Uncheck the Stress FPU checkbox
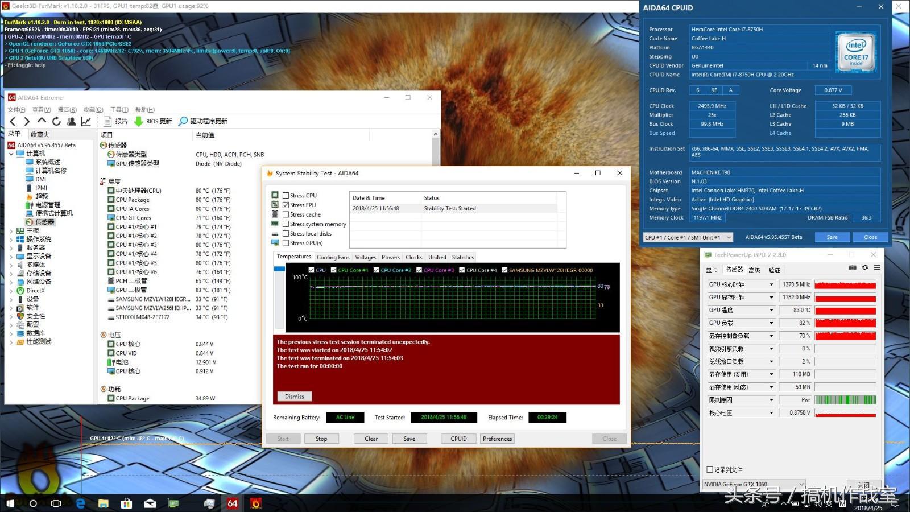 point(286,205)
